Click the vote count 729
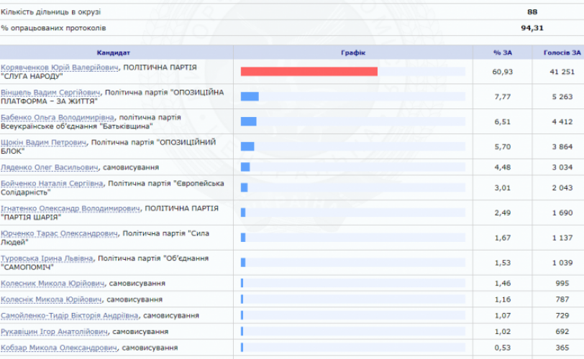 point(562,315)
